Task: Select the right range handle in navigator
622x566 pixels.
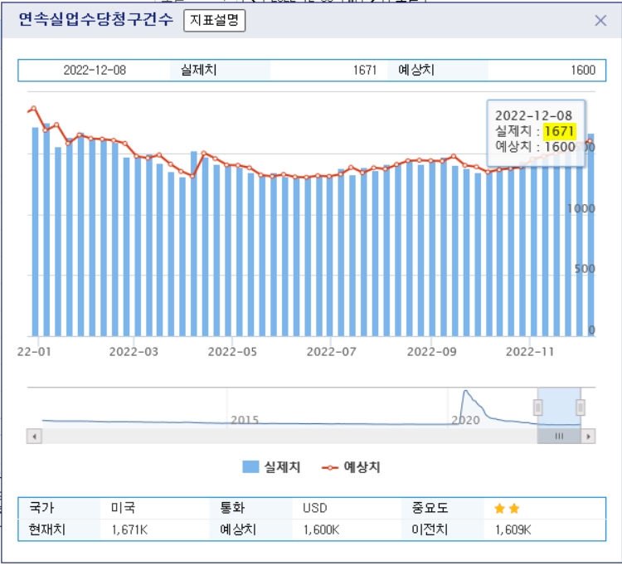Action: pos(581,407)
